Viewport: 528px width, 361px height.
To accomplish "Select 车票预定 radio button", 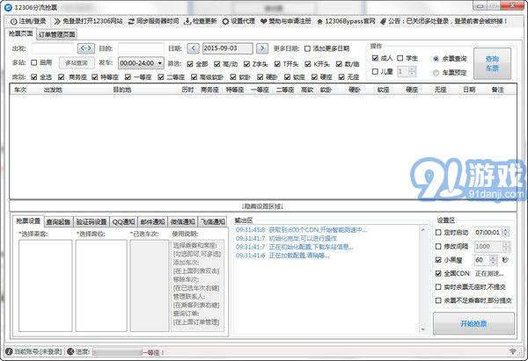I will point(436,73).
